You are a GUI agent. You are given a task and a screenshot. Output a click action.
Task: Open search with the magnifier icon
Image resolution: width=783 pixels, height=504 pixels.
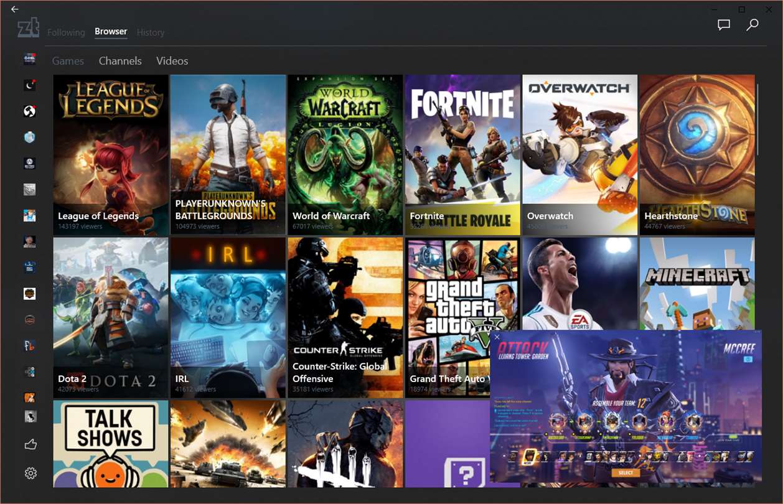[x=753, y=25]
